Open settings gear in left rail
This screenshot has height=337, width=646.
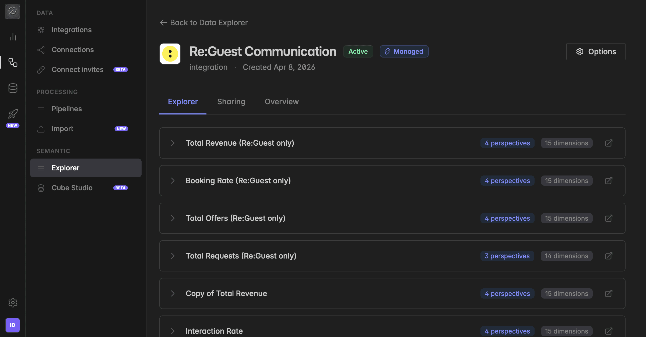coord(13,303)
